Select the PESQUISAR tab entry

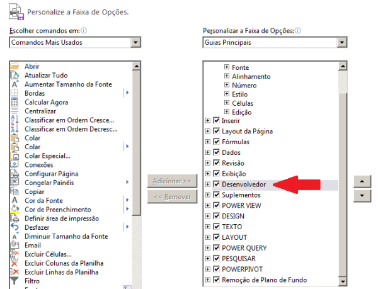[x=239, y=258]
